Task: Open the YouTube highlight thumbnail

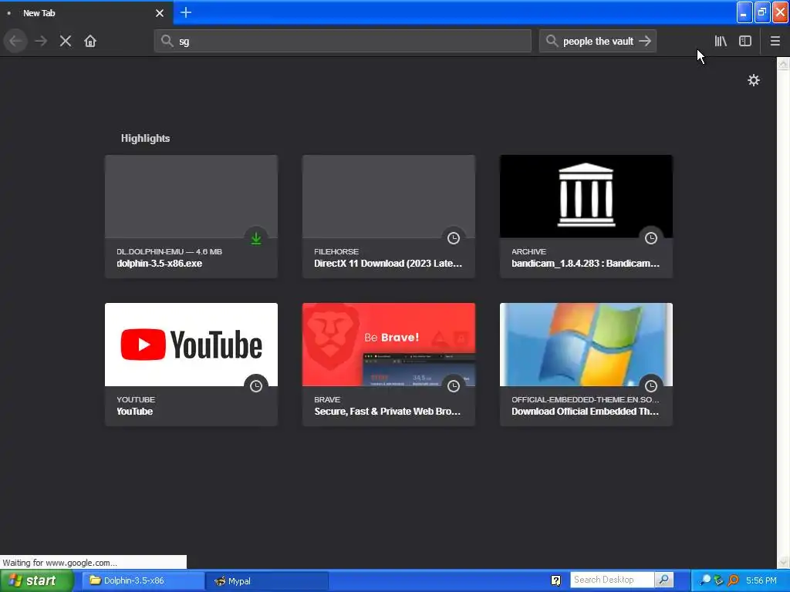Action: (x=191, y=345)
